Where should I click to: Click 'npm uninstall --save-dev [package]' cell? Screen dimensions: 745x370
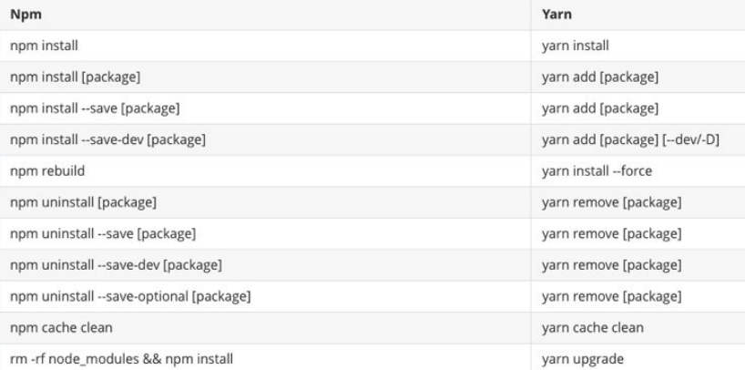pyautogui.click(x=265, y=265)
